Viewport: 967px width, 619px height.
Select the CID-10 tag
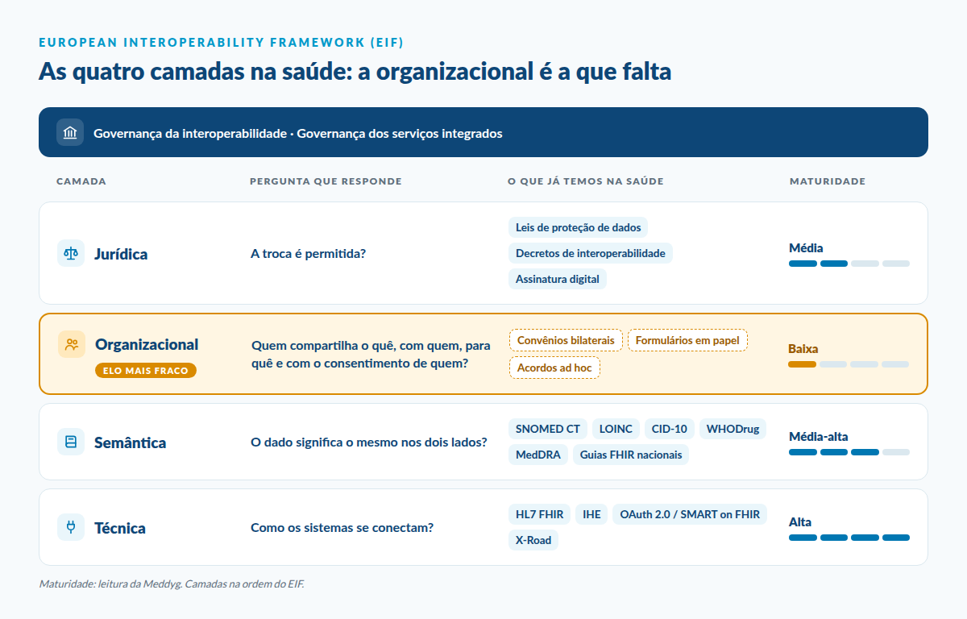click(670, 429)
